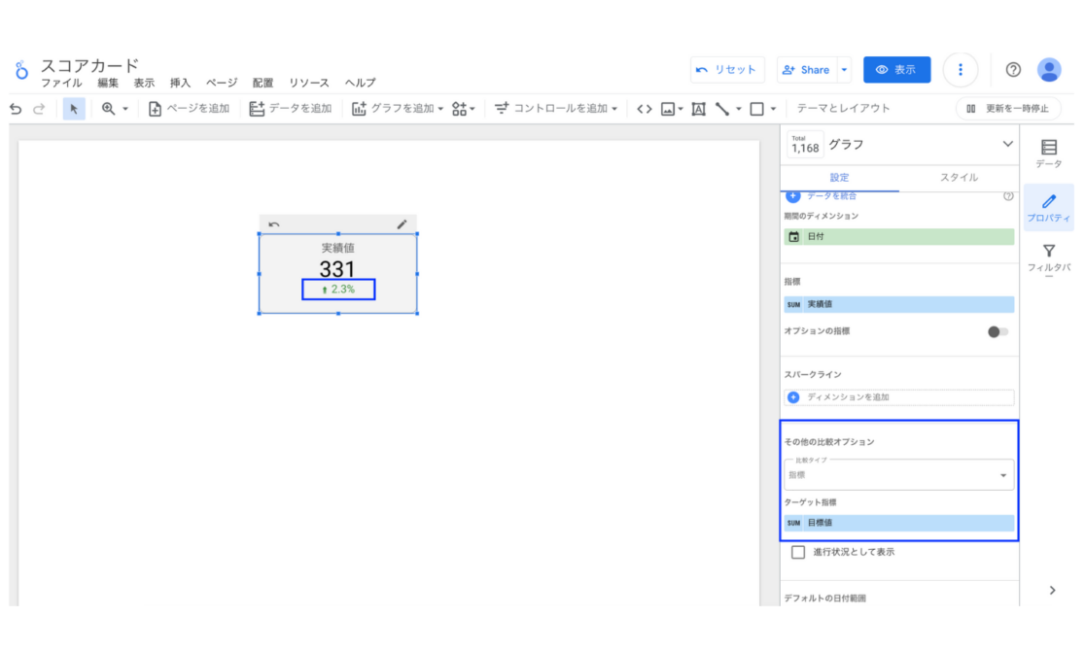
Task: Open the フィルタバー panel icon
Action: [x=1049, y=257]
